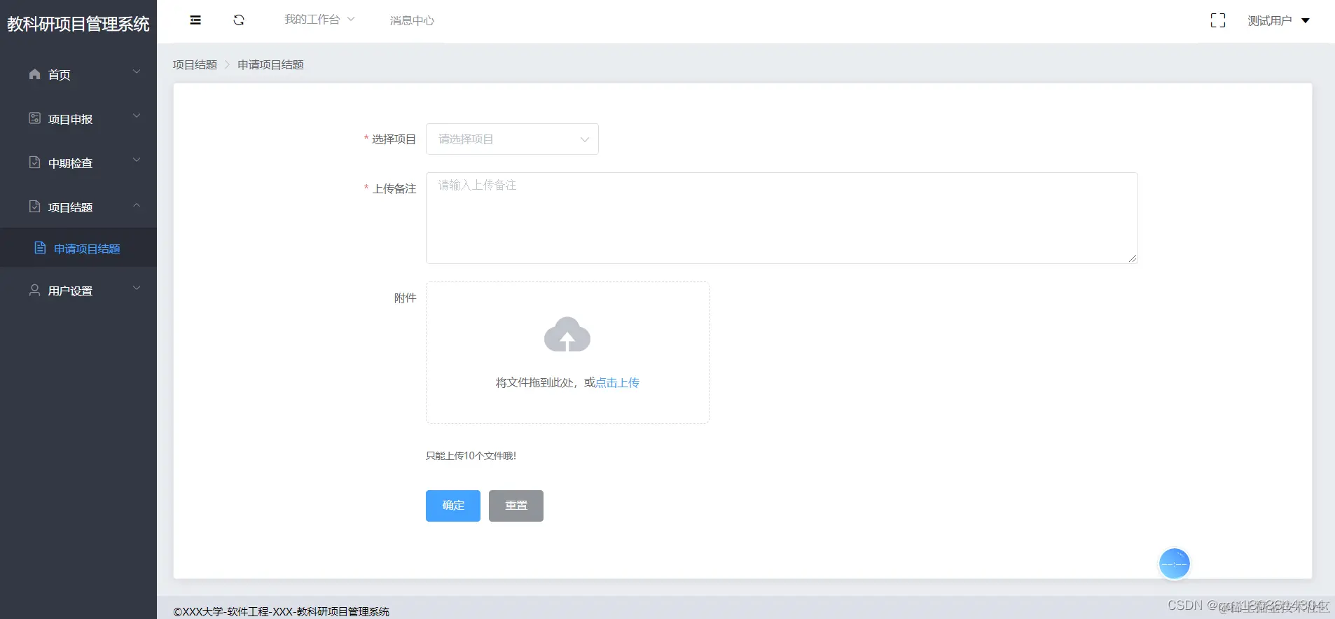Expand the 用户设置 menu chevron
The height and width of the screenshot is (619, 1335).
[137, 288]
